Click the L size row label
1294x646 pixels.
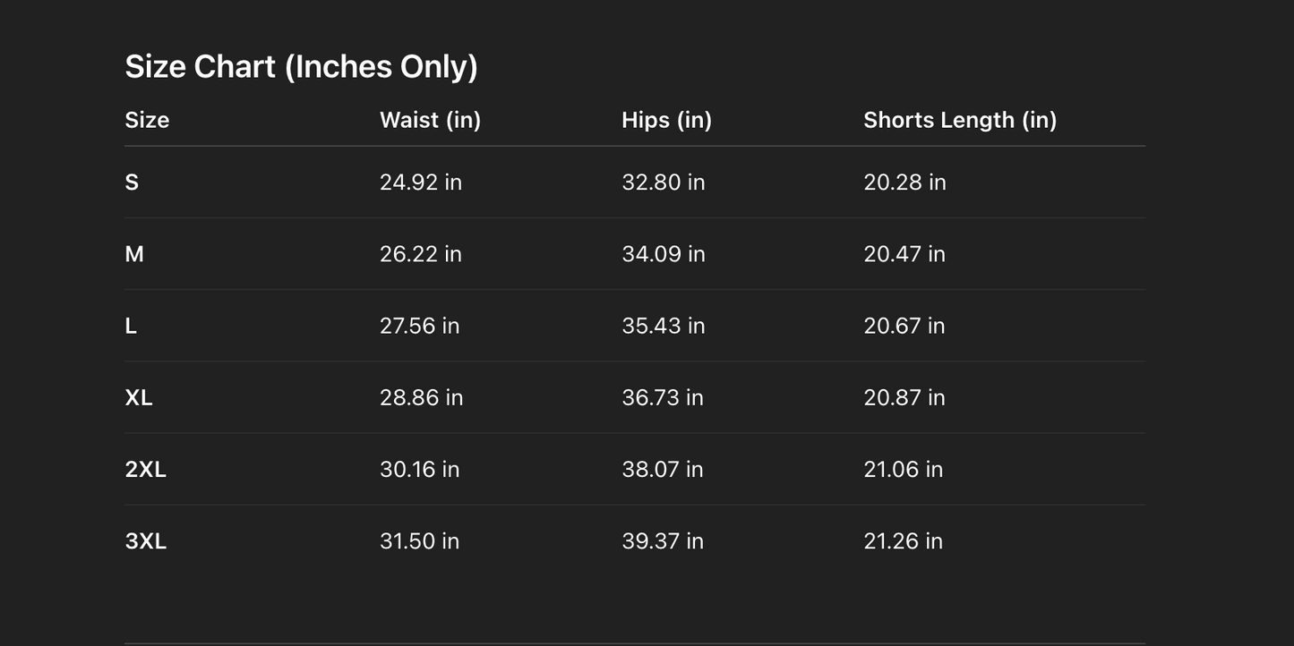pos(131,326)
